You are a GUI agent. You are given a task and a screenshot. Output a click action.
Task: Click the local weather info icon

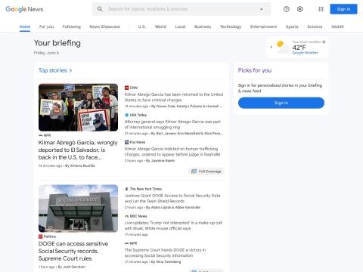(324, 42)
